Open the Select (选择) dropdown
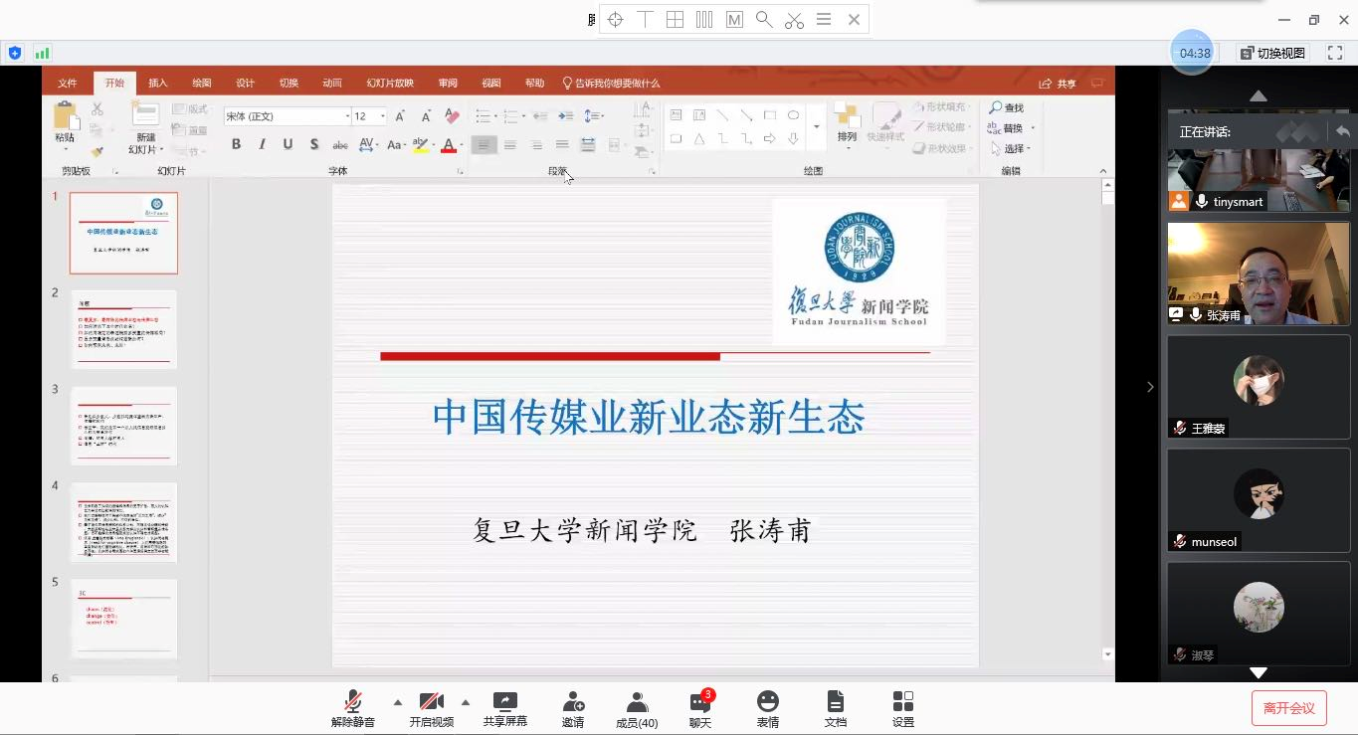Image resolution: width=1358 pixels, height=735 pixels. point(1011,149)
